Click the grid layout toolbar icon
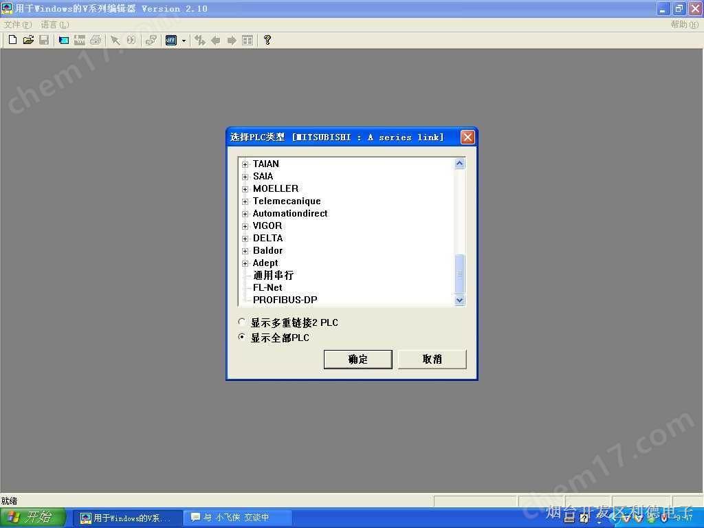This screenshot has height=528, width=704. (x=247, y=41)
